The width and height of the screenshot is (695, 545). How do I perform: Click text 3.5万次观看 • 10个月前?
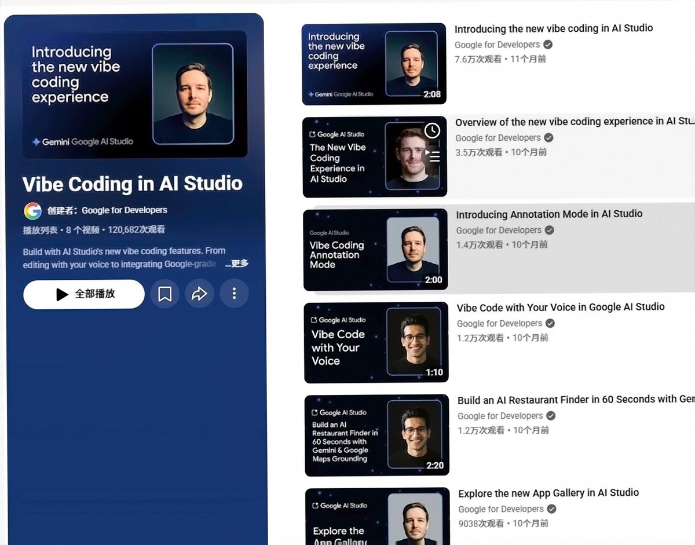[x=501, y=152]
